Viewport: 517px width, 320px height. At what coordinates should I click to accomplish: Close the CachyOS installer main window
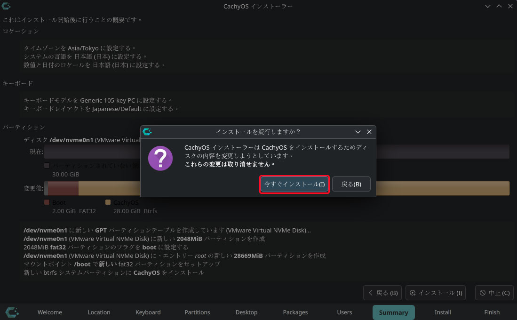click(x=510, y=6)
